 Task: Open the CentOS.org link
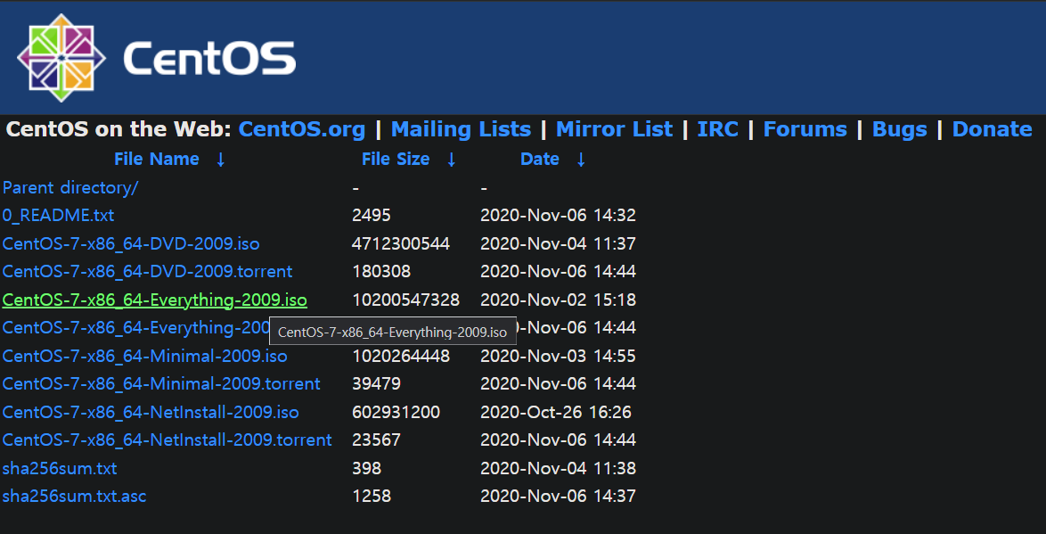tap(302, 129)
